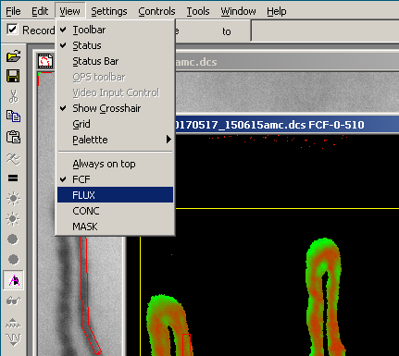Click the Cut scissors icon
This screenshot has width=399, height=356.
13,96
